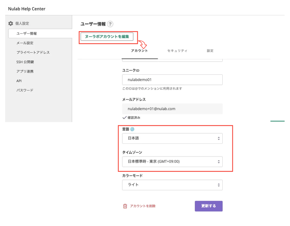Click the trash icon for アカウントを削除
The image size is (290, 226).
tap(125, 206)
